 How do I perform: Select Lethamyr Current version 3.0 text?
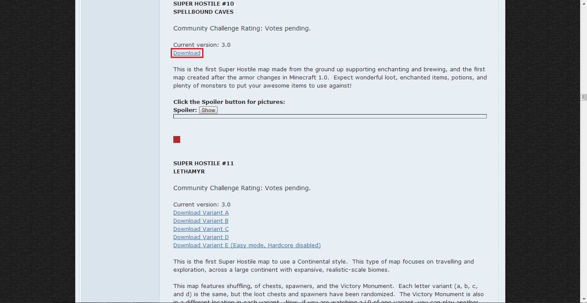click(202, 204)
